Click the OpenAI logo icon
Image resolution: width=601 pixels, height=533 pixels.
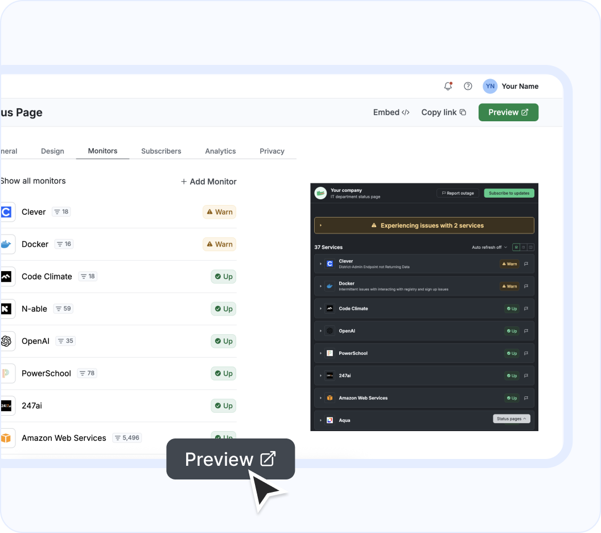pos(6,341)
